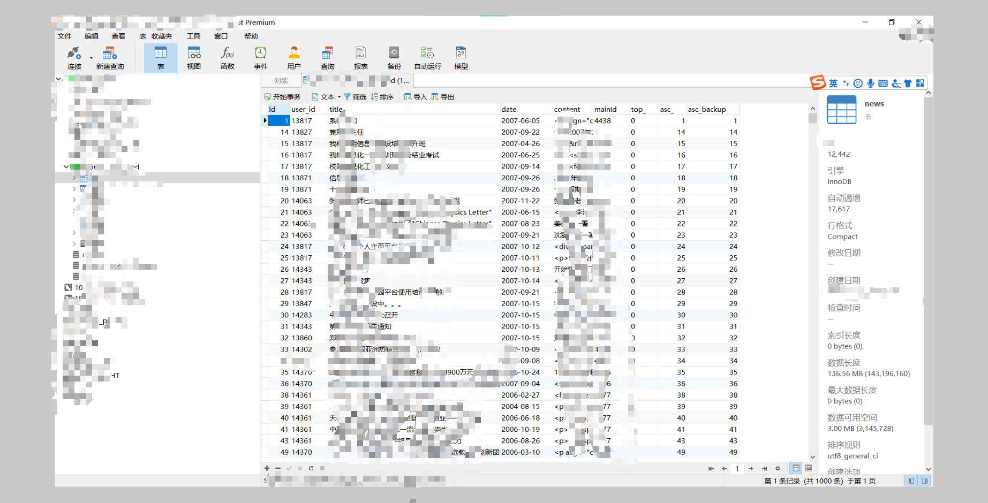Switch to form view display

click(808, 468)
